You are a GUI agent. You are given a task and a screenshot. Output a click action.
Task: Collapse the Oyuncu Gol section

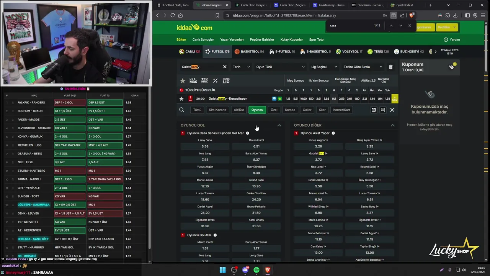coord(279,125)
